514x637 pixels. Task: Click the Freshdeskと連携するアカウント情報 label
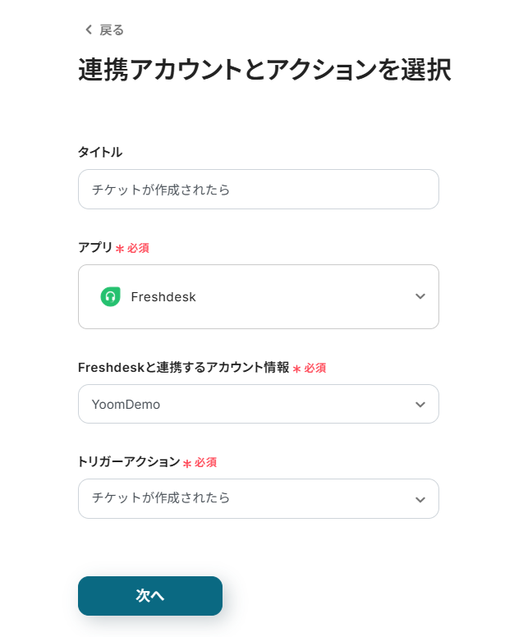[x=183, y=368]
